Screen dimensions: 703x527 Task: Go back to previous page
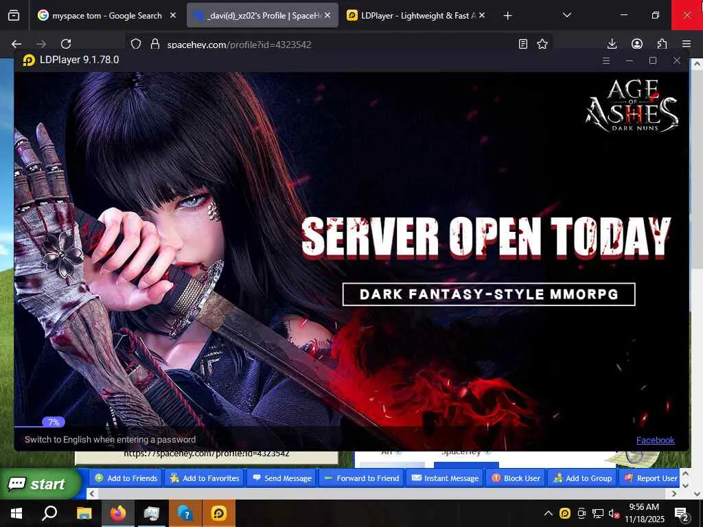click(x=16, y=44)
